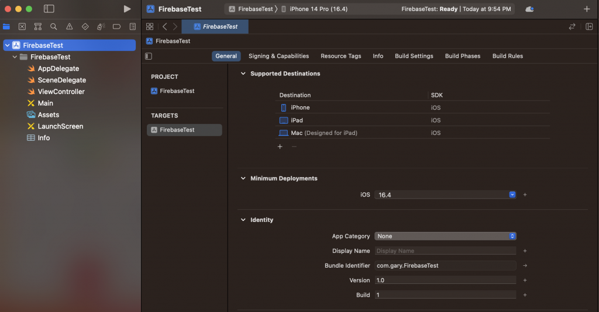The width and height of the screenshot is (599, 312).
Task: Add an editor with the split icon
Action: click(x=589, y=26)
